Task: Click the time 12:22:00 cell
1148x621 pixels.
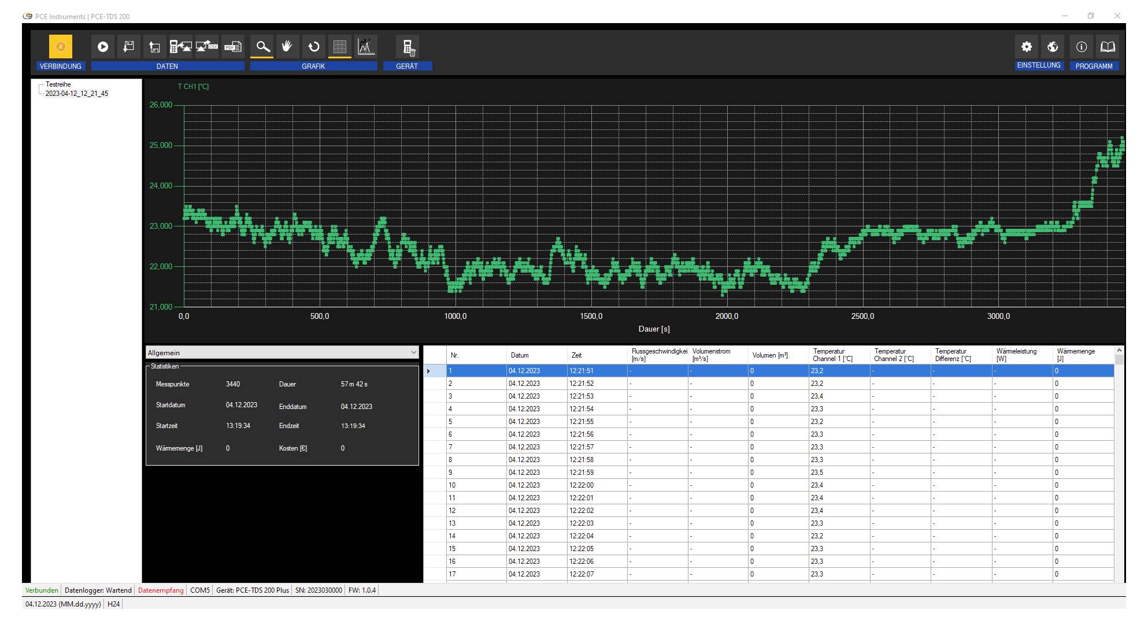Action: pyautogui.click(x=597, y=485)
